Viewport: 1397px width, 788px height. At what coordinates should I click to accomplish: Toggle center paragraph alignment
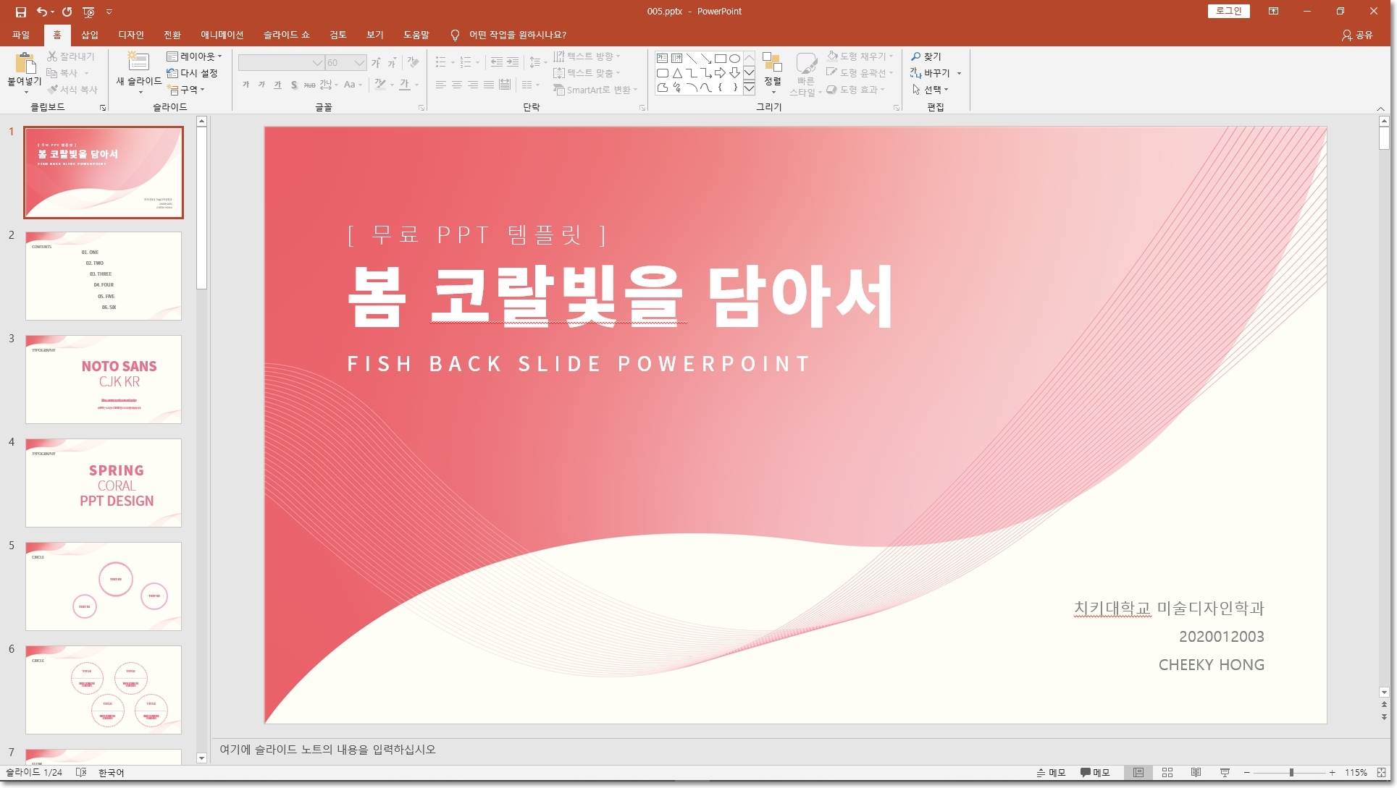click(457, 85)
